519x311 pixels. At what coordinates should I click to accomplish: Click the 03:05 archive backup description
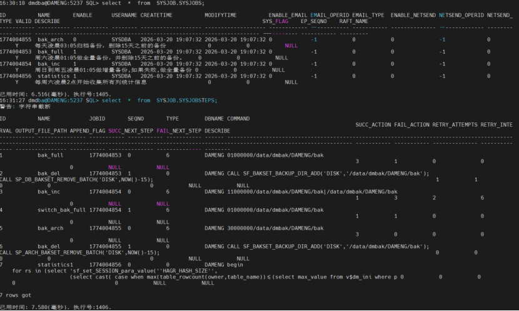pyautogui.click(x=100, y=46)
